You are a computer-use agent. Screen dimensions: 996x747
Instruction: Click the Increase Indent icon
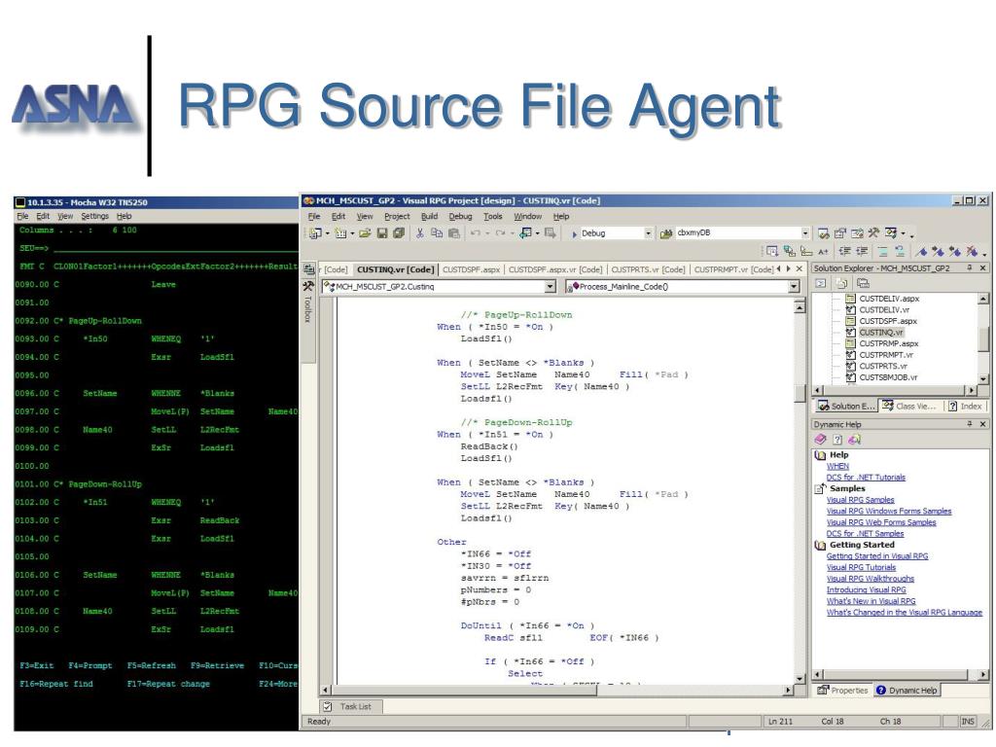(x=862, y=252)
